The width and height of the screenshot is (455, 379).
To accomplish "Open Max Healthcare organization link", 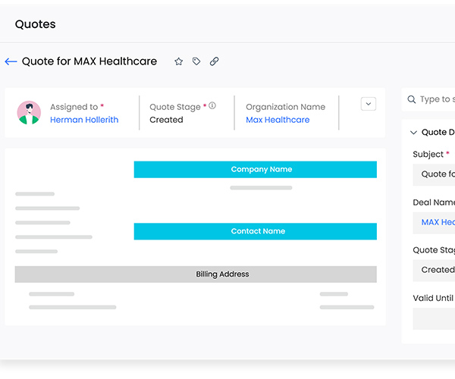I will (278, 120).
